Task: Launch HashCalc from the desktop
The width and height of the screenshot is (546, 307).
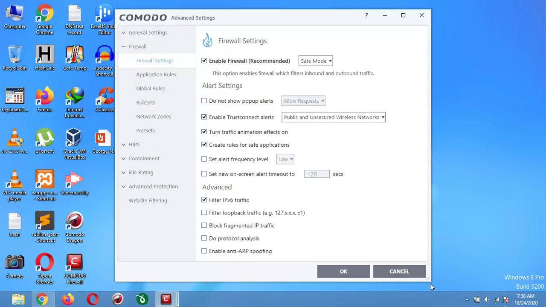Action: pyautogui.click(x=44, y=58)
